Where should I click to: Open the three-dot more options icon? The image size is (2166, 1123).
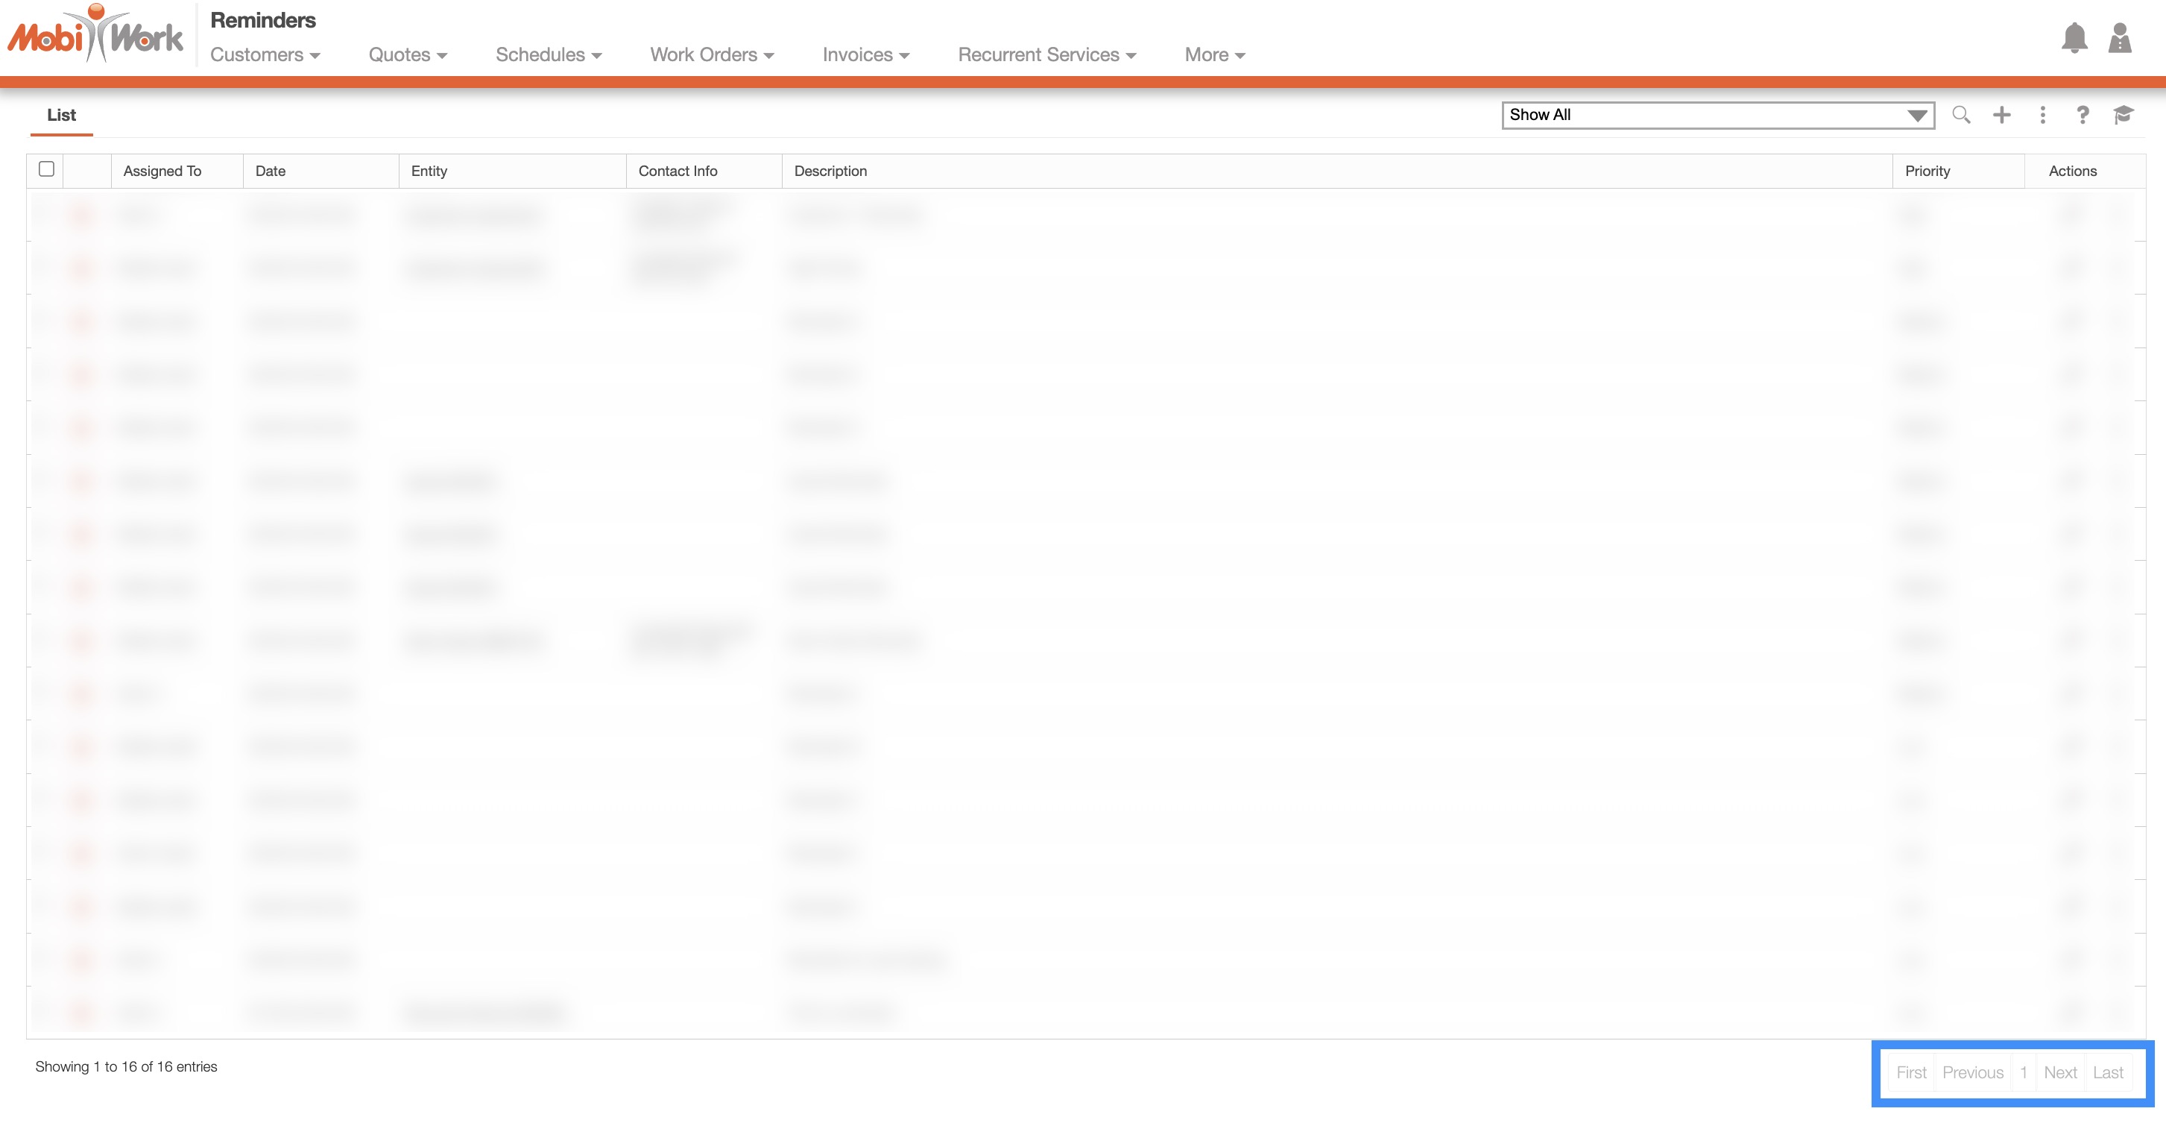click(x=2042, y=116)
